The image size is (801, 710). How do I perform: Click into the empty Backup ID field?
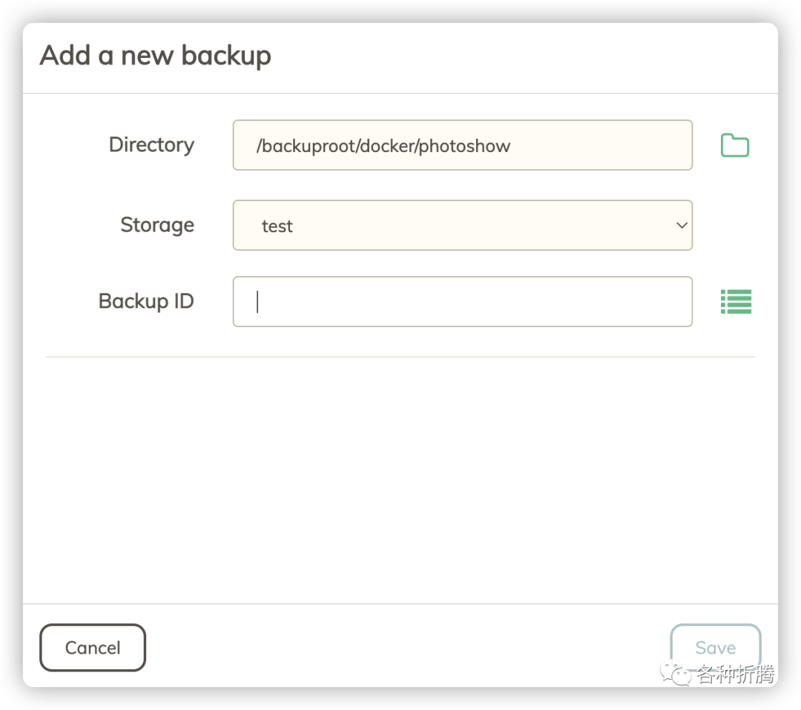click(462, 301)
